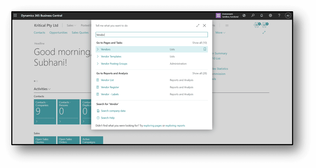Open the Vendor Register report
This screenshot has height=168, width=316.
pos(110,87)
